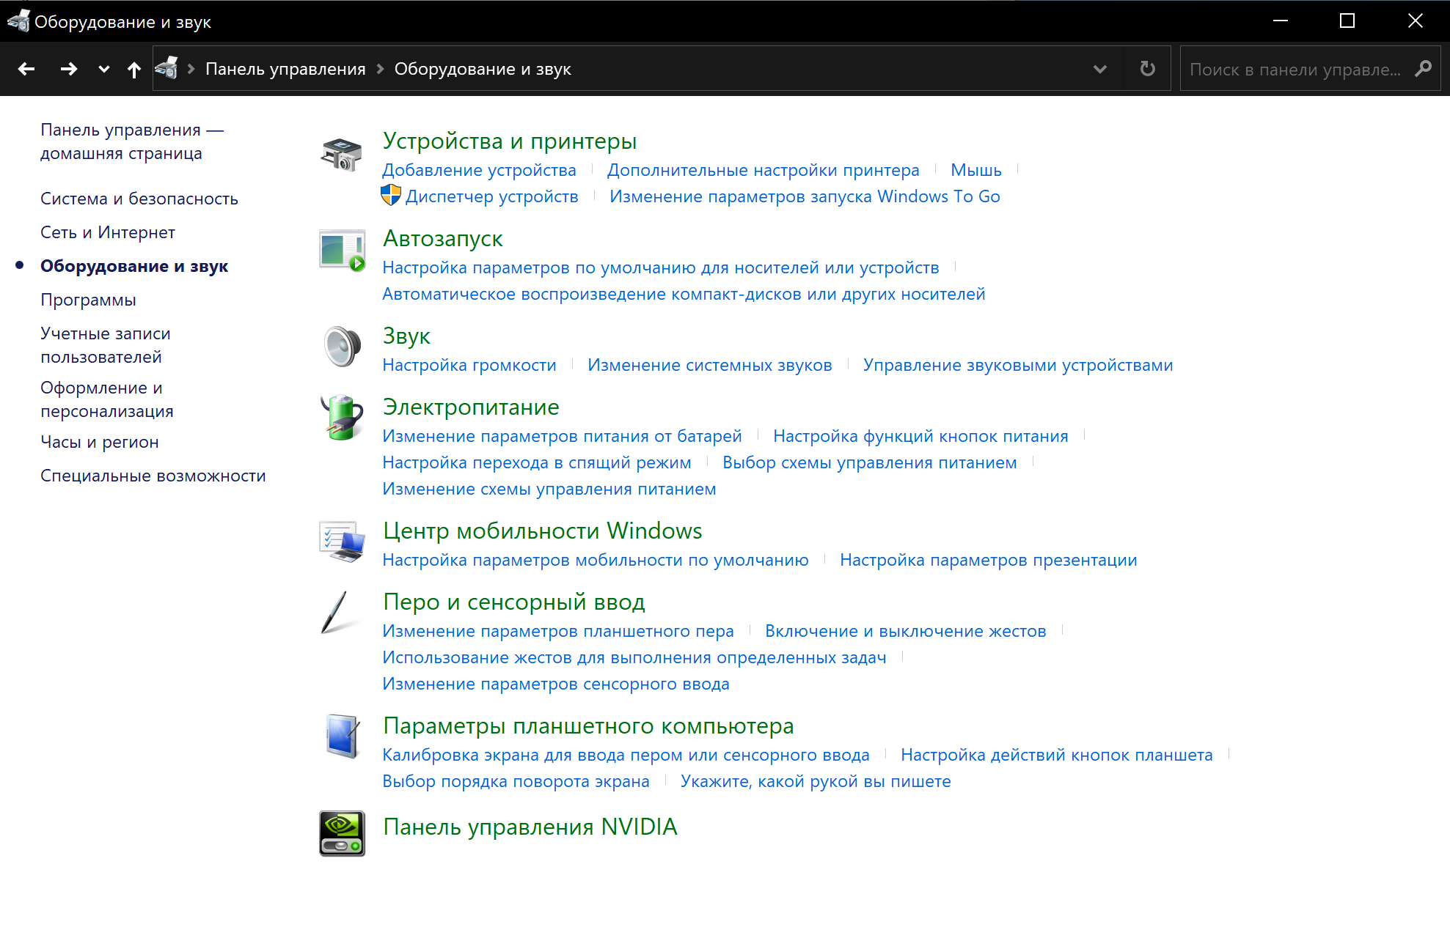Click the Power Options battery icon
This screenshot has width=1450, height=927.
tap(342, 418)
